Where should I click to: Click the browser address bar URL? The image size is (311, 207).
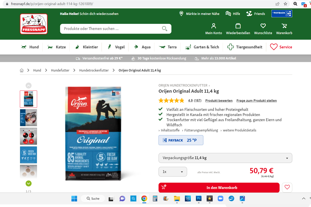pyautogui.click(x=52, y=4)
